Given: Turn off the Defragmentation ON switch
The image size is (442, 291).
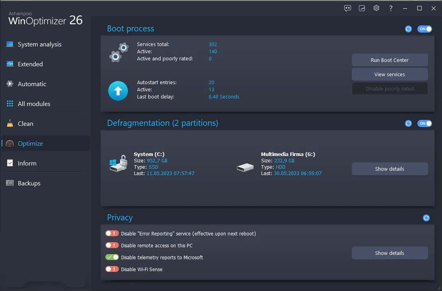Looking at the screenshot, I should pyautogui.click(x=425, y=123).
